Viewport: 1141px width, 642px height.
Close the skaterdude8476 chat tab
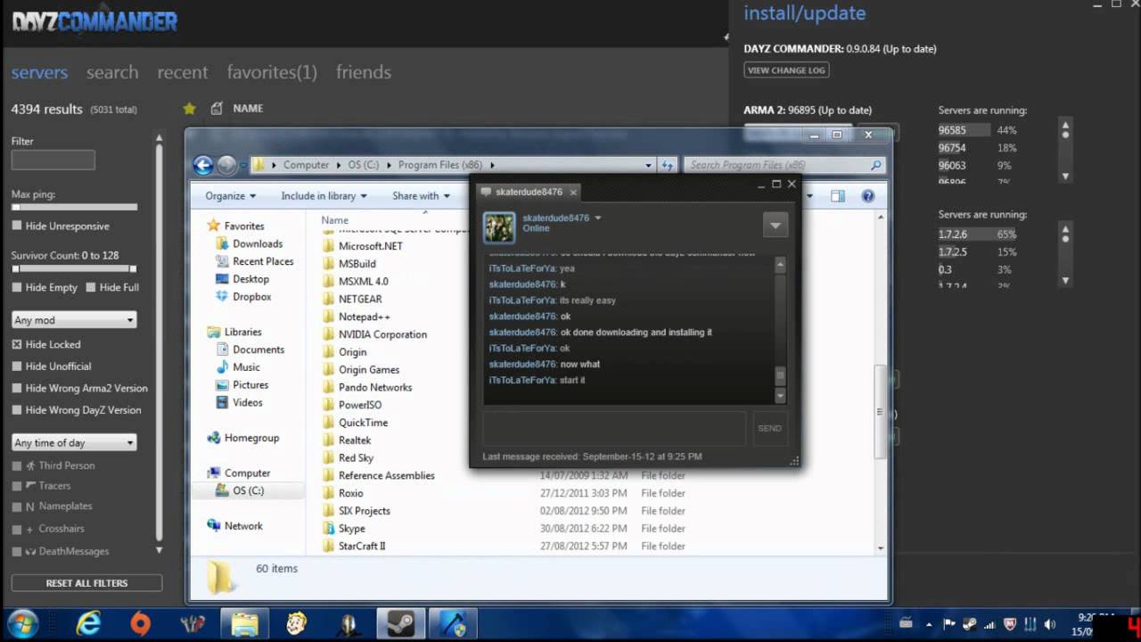click(x=573, y=192)
